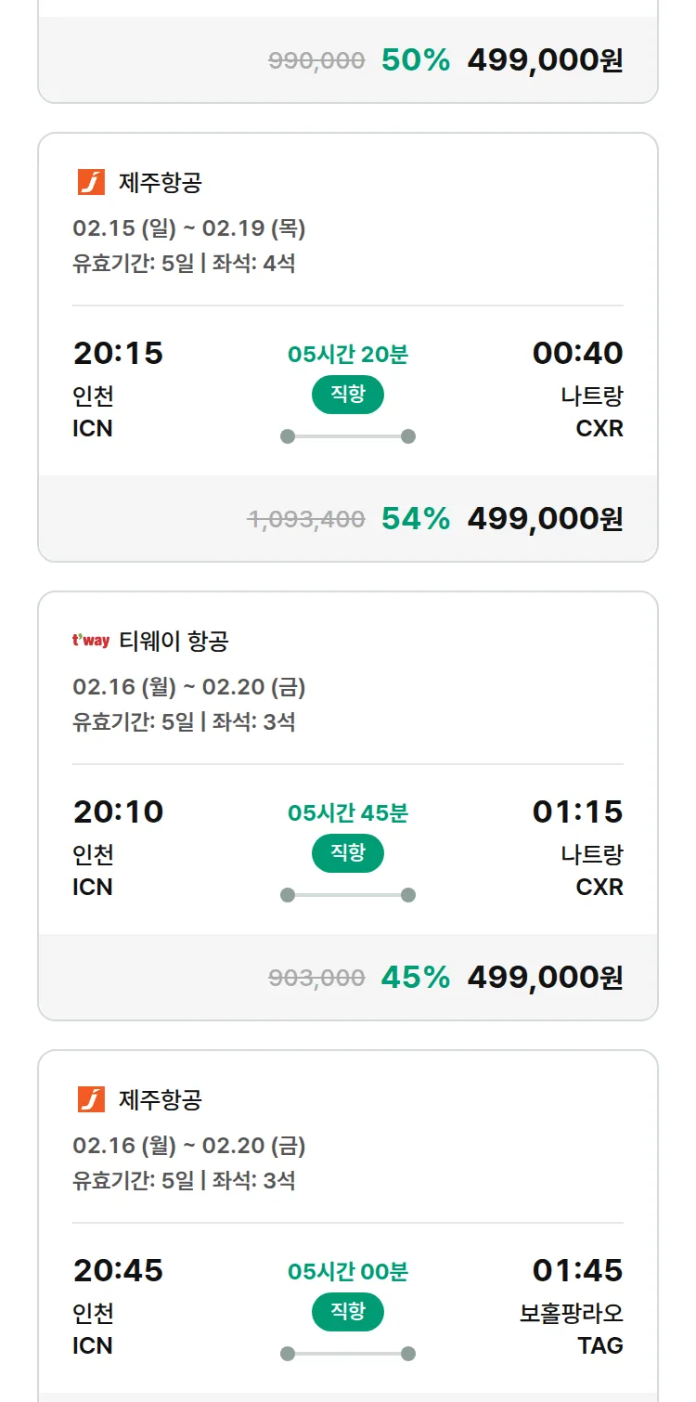Click the t'way airline logo icon
696x1402 pixels.
point(91,641)
